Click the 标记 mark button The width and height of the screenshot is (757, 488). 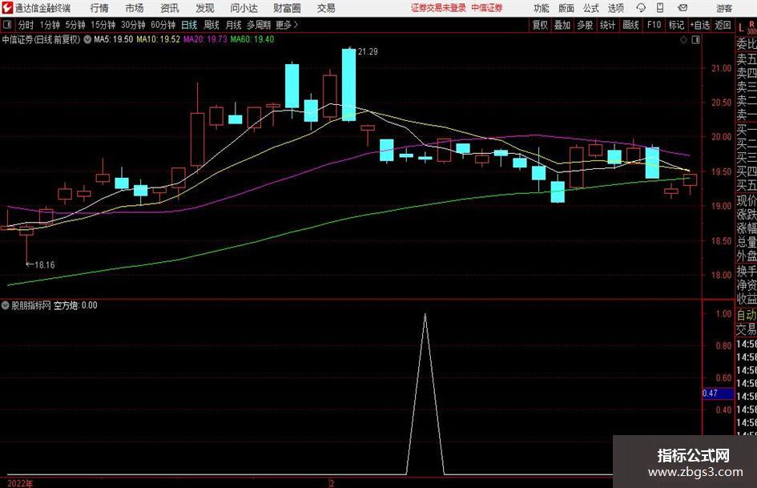pos(676,25)
